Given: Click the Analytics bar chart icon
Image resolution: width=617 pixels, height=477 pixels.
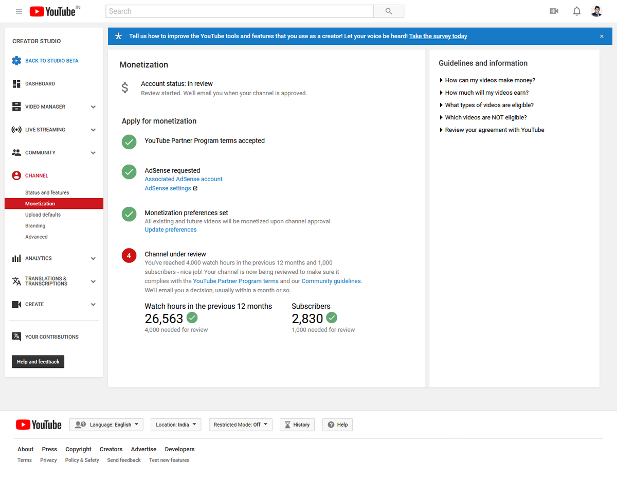Looking at the screenshot, I should pos(16,258).
